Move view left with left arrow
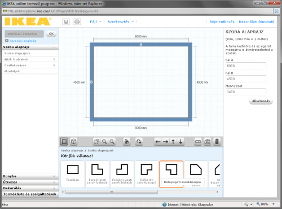Image resolution: width=282 pixels, height=209 pixels. [158, 142]
